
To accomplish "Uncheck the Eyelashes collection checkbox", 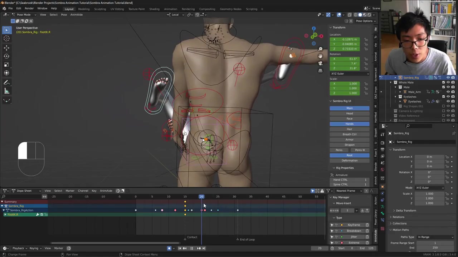I will point(443,97).
